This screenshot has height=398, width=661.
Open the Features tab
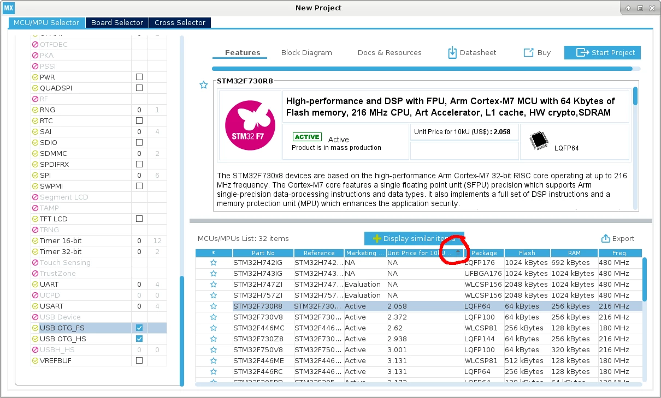point(243,53)
